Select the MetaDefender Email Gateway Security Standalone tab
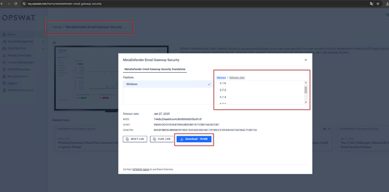The height and width of the screenshot is (192, 389). coord(155,69)
